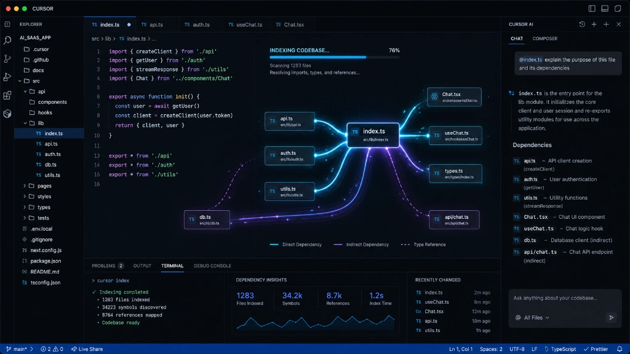Open the Source Control view icon
630x354 pixels.
point(7,58)
